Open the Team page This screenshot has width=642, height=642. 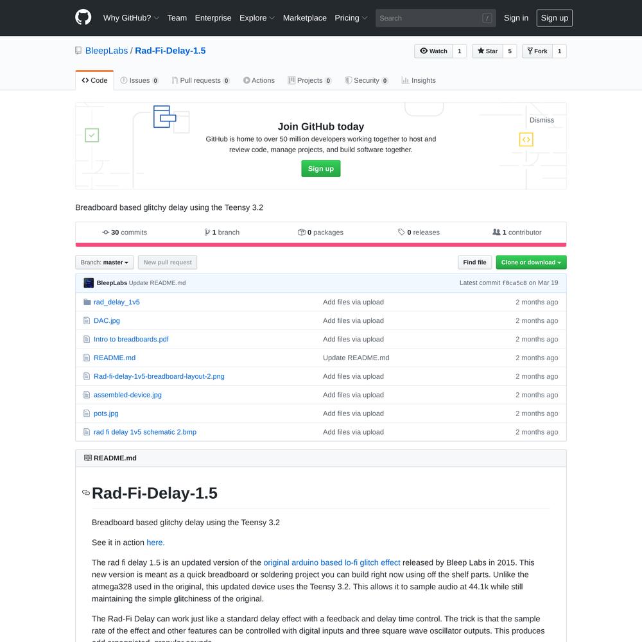pos(177,18)
